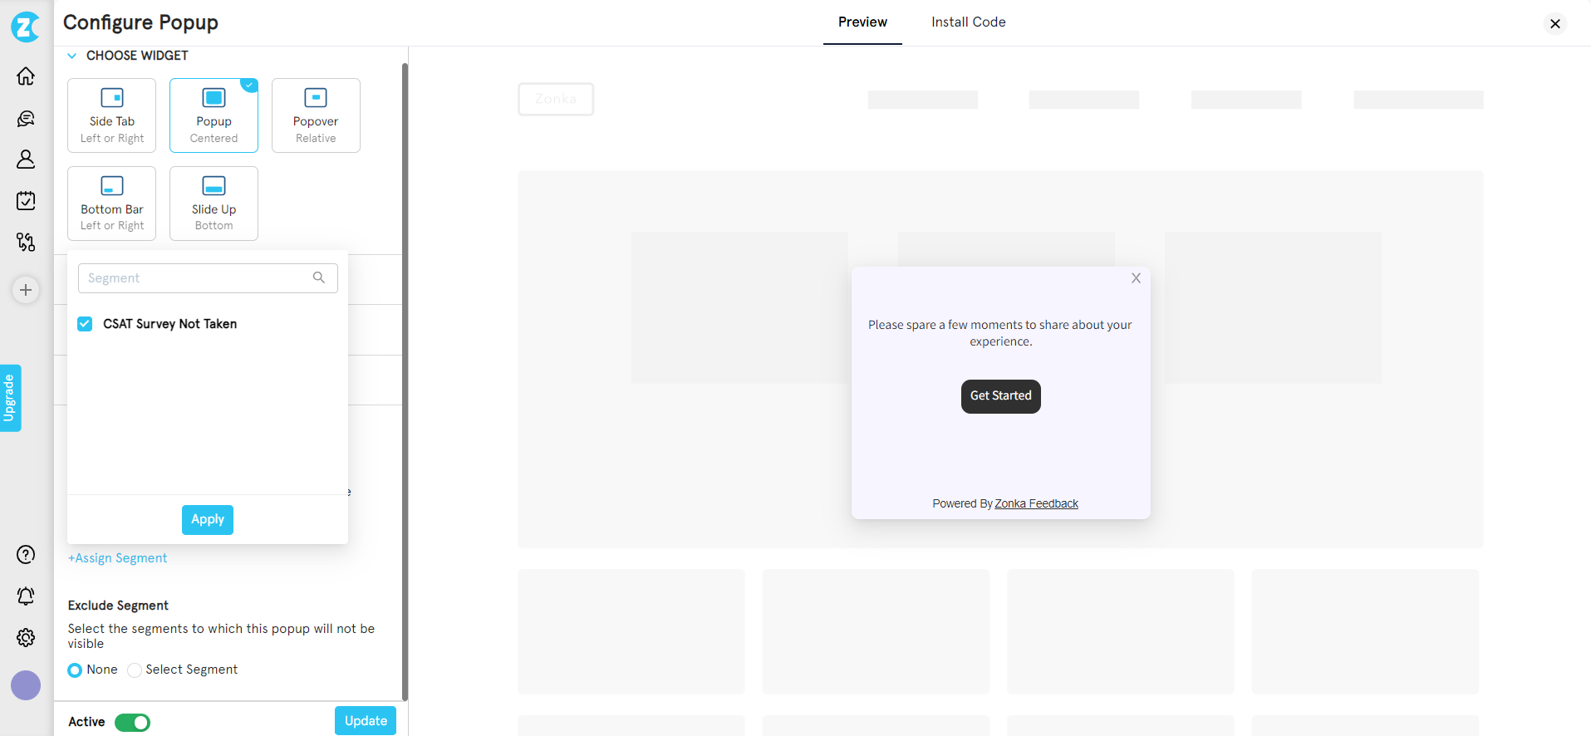
Task: Open the help question mark icon
Action: pyautogui.click(x=26, y=554)
